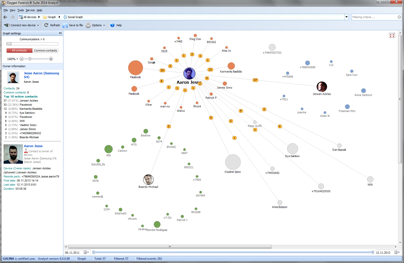Open the Tools menu
This screenshot has height=263, width=404.
click(x=21, y=10)
